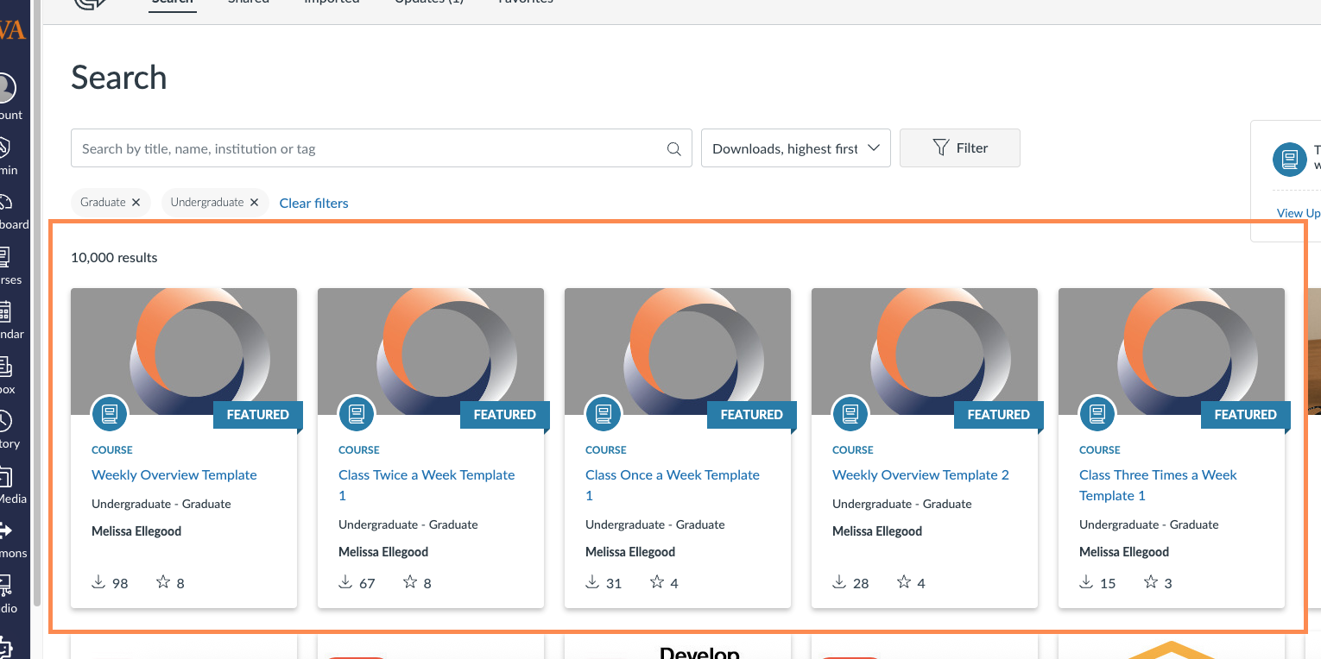This screenshot has width=1321, height=659.
Task: Open Weekly Overview Template course link
Action: click(174, 475)
